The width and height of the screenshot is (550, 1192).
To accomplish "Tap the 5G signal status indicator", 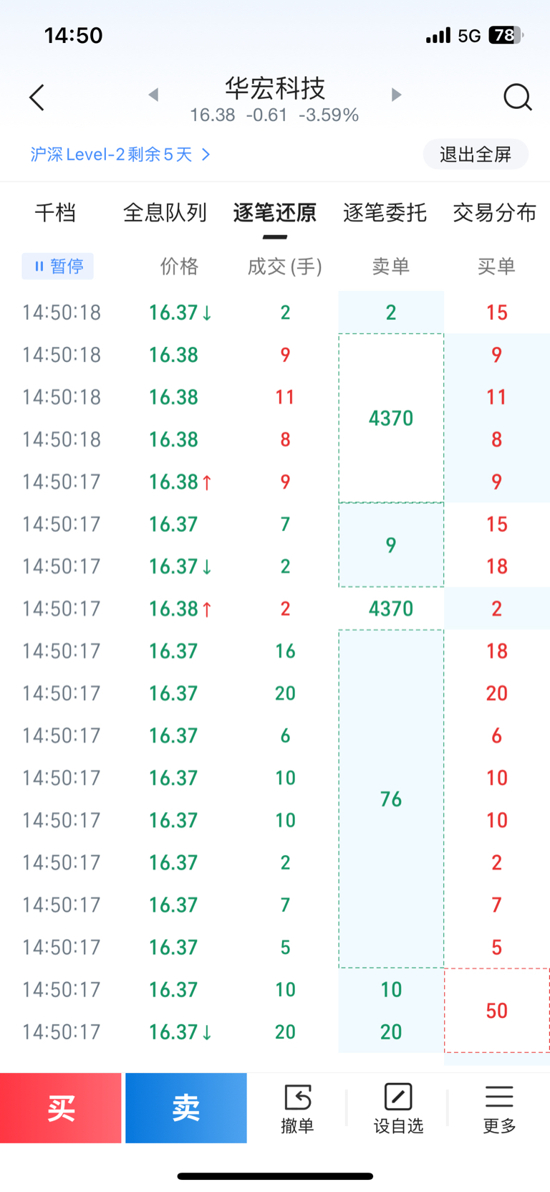I will click(469, 36).
